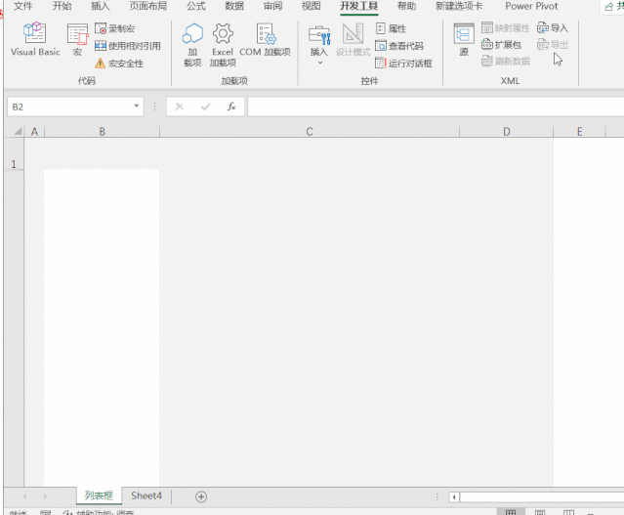Screen dimensions: 624x515
Task: Click the 共享 share button
Action: click(x=614, y=7)
